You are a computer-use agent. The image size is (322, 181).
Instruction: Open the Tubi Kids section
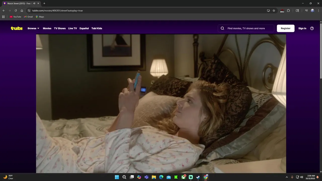97,28
